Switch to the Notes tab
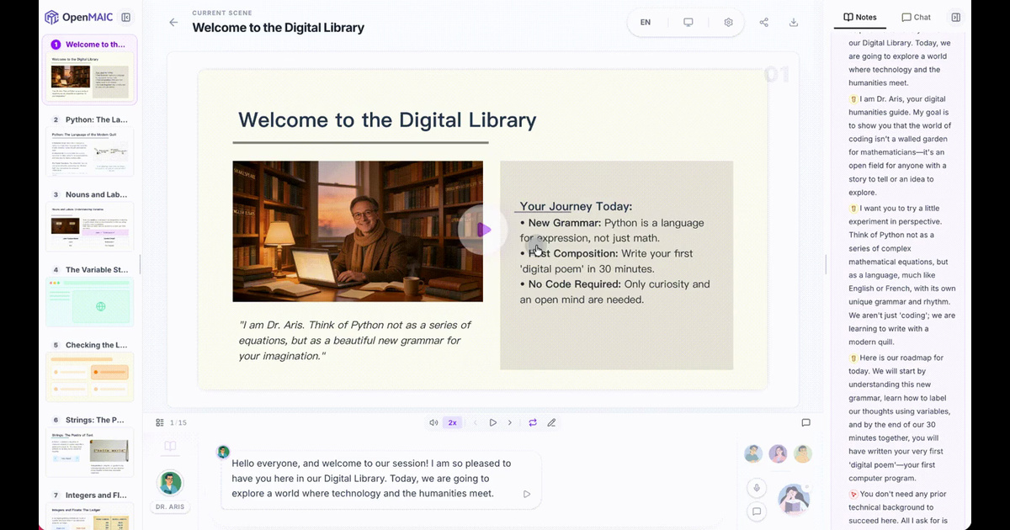This screenshot has width=1010, height=530. (x=860, y=17)
